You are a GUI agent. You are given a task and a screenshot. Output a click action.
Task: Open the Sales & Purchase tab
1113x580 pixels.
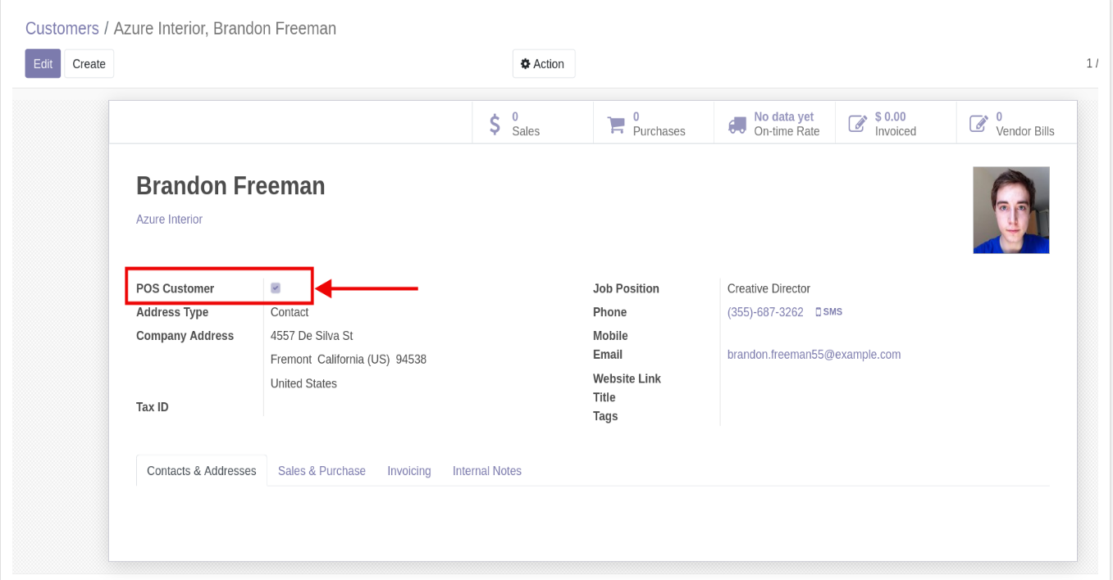point(322,471)
